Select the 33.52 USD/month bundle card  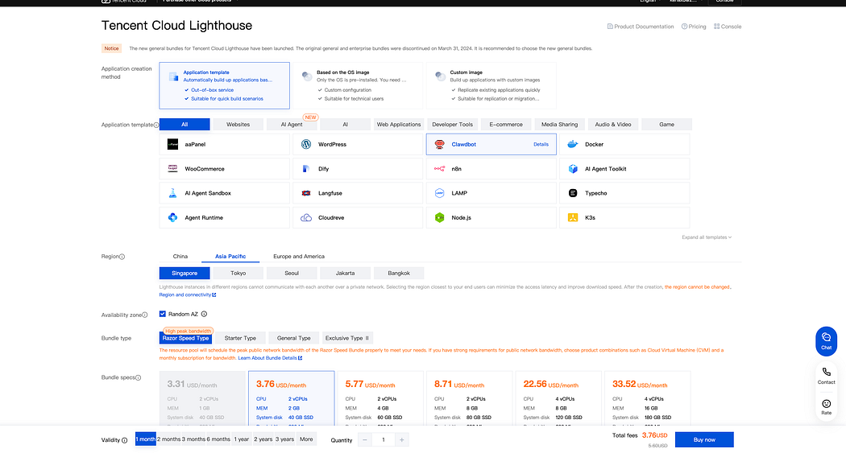(x=647, y=398)
